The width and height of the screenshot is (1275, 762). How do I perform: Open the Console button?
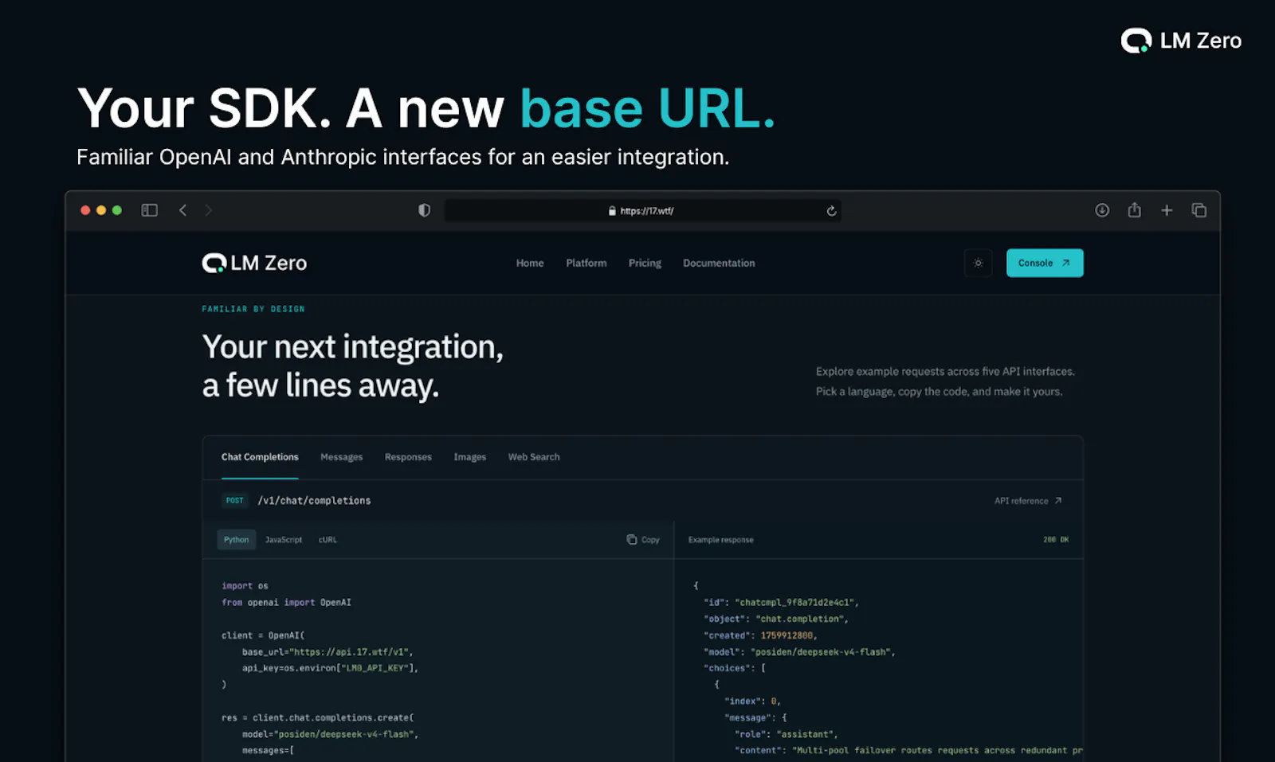pyautogui.click(x=1045, y=263)
